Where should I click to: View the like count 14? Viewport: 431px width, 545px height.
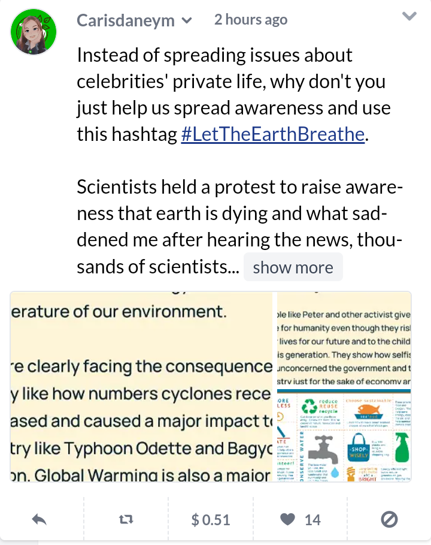[x=312, y=520]
